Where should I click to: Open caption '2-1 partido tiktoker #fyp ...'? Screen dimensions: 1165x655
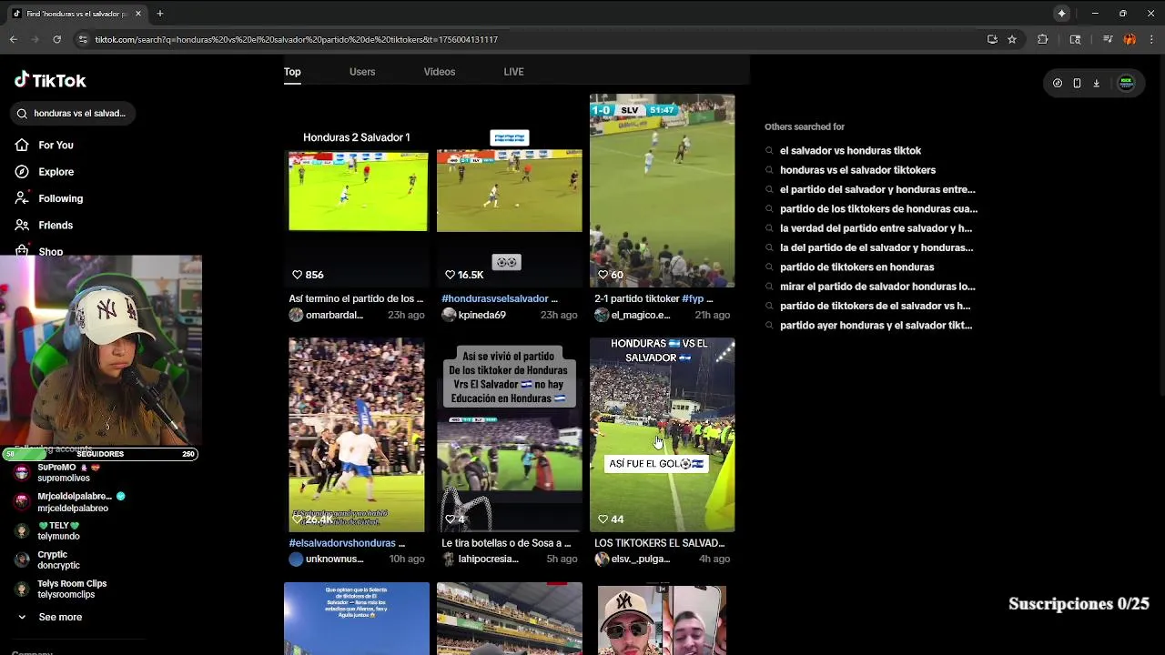tap(653, 298)
